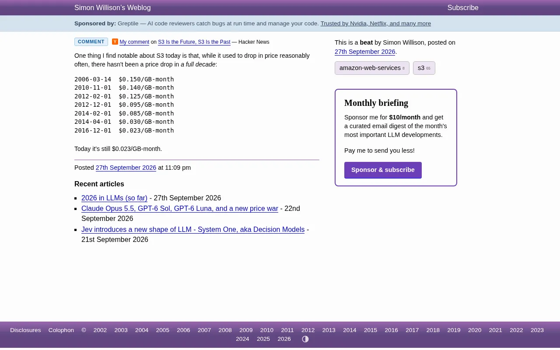Click the 'Sponsored by:' label

[x=95, y=24]
